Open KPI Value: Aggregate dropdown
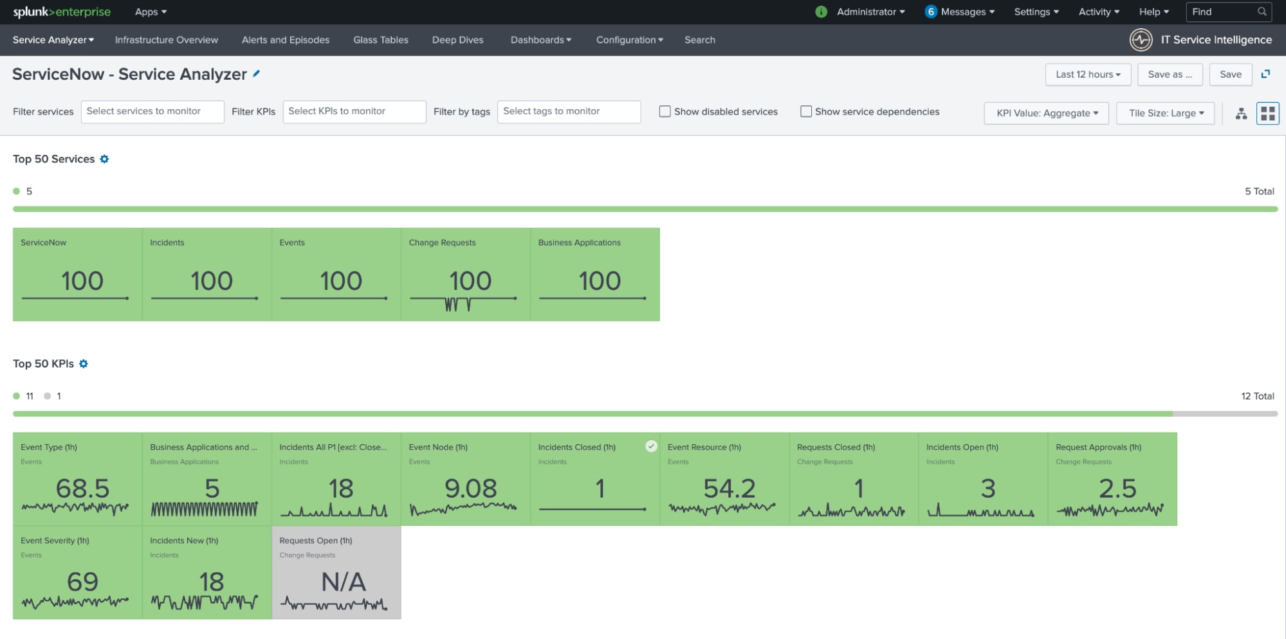The height and width of the screenshot is (639, 1286). coord(1047,113)
